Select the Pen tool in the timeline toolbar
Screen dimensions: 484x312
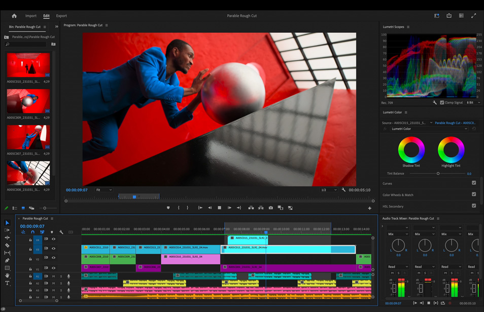click(x=7, y=260)
